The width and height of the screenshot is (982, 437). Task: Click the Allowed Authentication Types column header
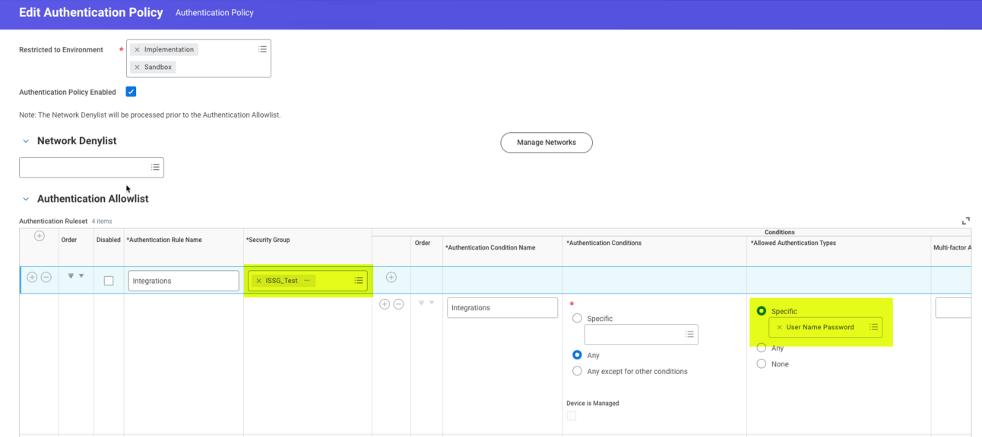pos(793,243)
